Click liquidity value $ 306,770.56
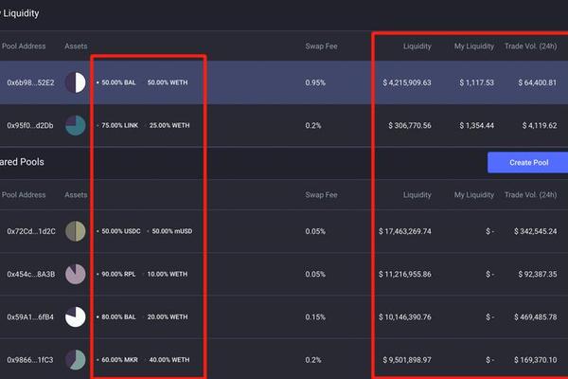Image resolution: width=568 pixels, height=379 pixels. [x=410, y=125]
